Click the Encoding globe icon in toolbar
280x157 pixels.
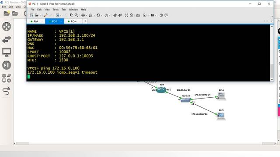[98, 15]
